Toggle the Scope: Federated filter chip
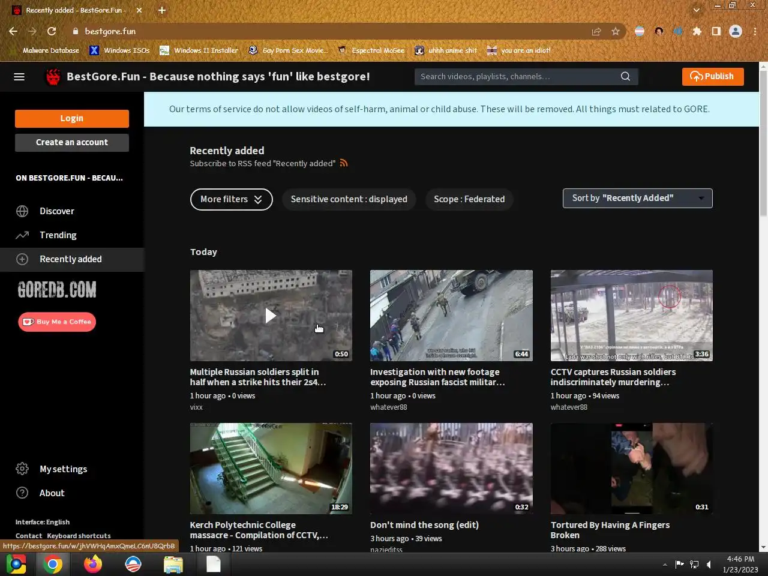 (469, 199)
